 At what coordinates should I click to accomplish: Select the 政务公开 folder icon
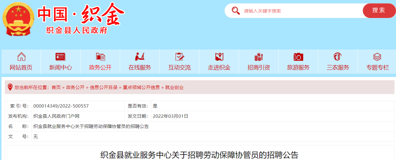tap(100, 57)
